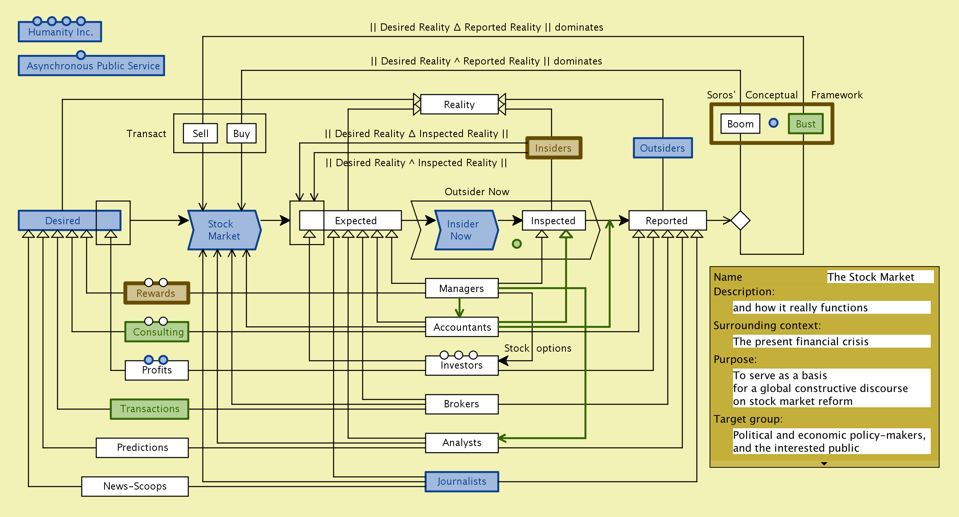Select the Boom state box

[740, 124]
